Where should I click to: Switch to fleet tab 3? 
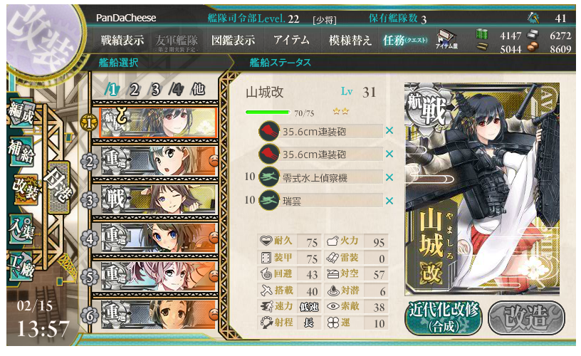coord(156,89)
